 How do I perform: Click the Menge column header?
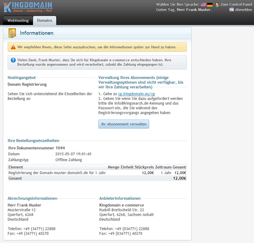click(113, 167)
